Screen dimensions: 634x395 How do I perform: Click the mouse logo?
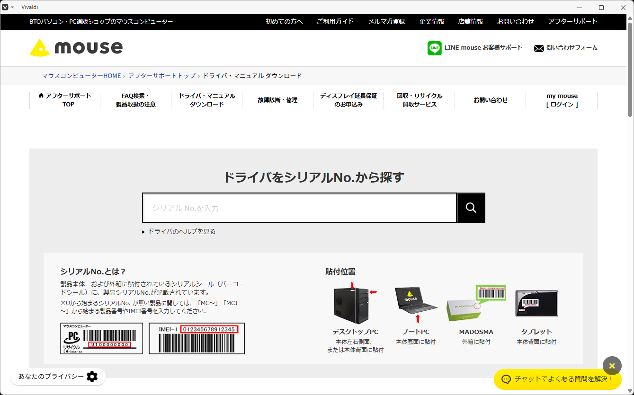pyautogui.click(x=76, y=47)
